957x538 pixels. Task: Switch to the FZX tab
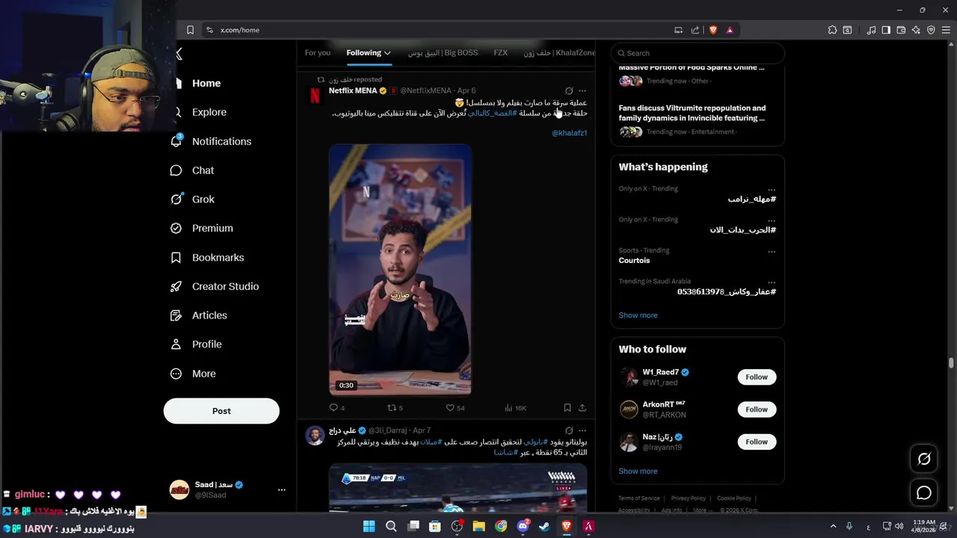tap(500, 53)
